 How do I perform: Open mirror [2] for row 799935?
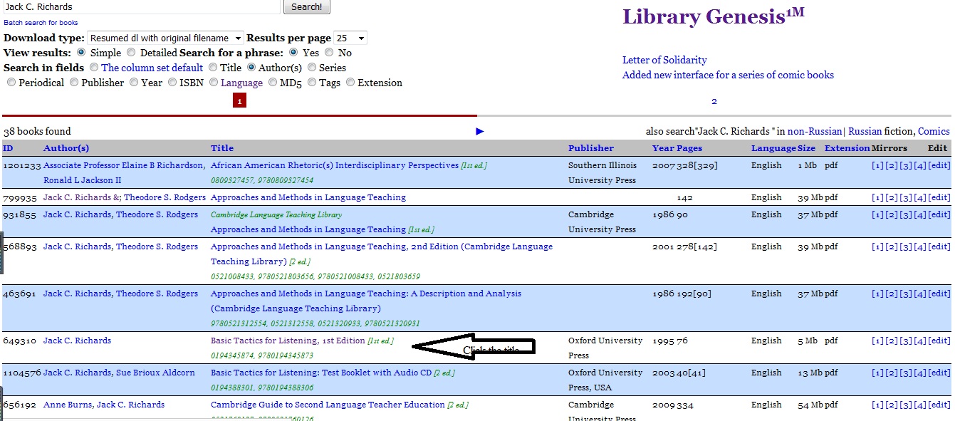[x=892, y=197]
